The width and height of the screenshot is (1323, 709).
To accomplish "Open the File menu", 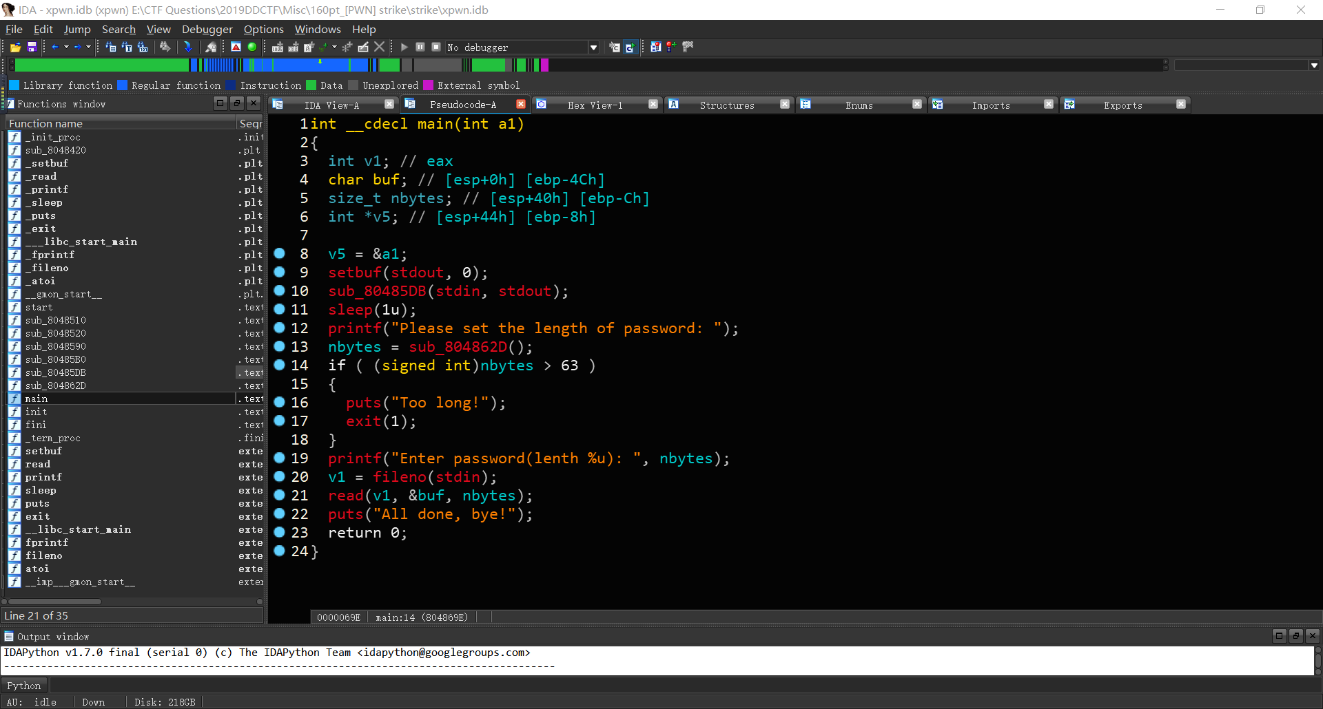I will (14, 29).
